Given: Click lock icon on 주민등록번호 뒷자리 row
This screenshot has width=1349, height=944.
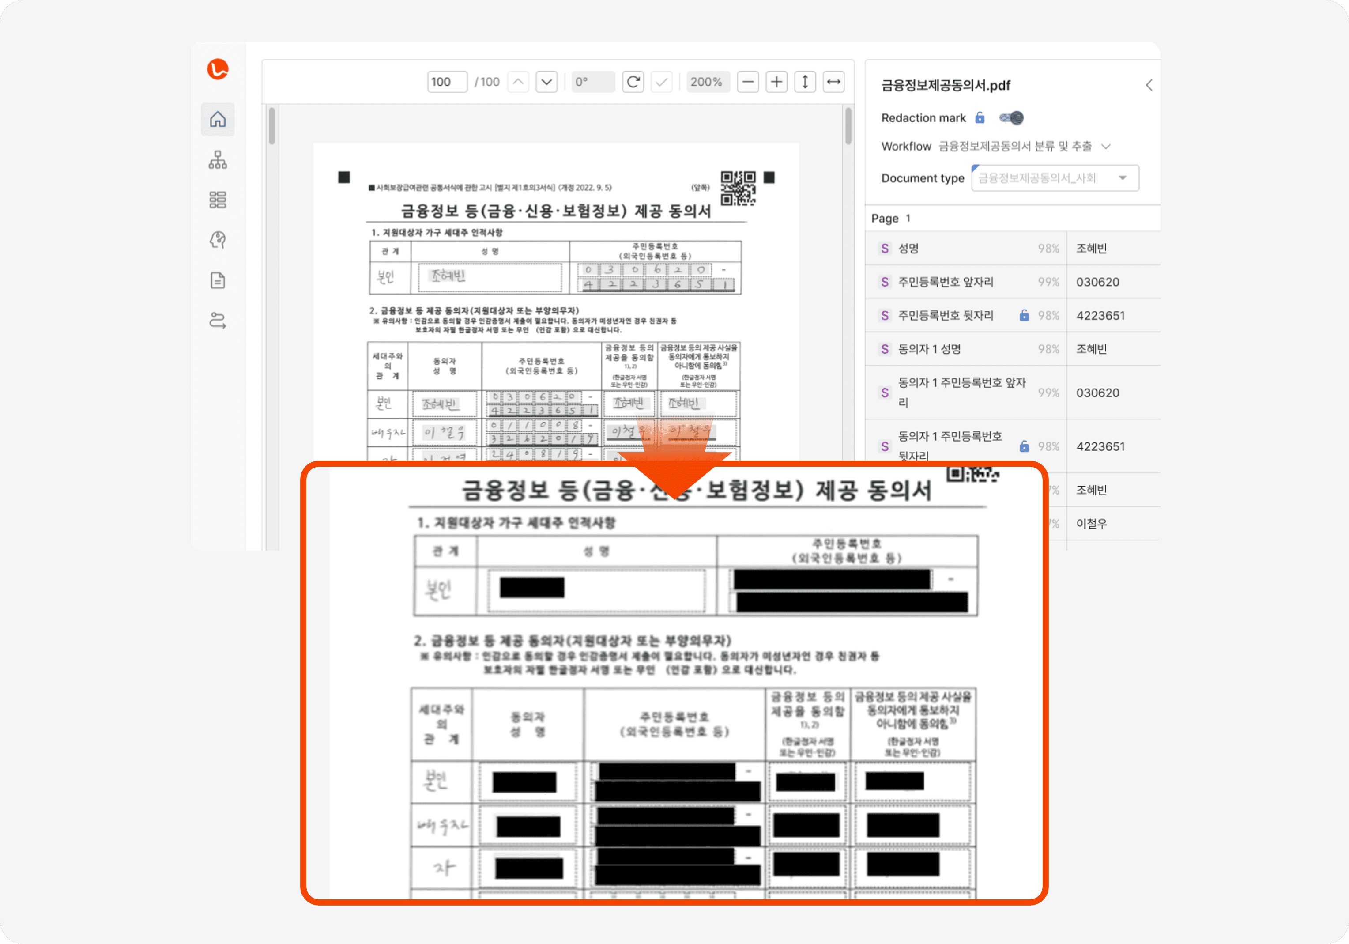Looking at the screenshot, I should [1024, 315].
